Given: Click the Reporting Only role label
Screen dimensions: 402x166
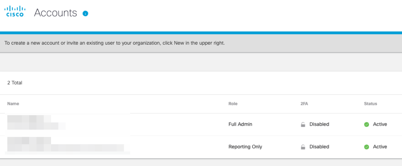Looking at the screenshot, I should 245,147.
